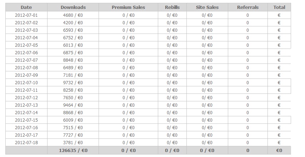
Task: Click the 9464 / €0 downloads cell
Action: (x=73, y=105)
